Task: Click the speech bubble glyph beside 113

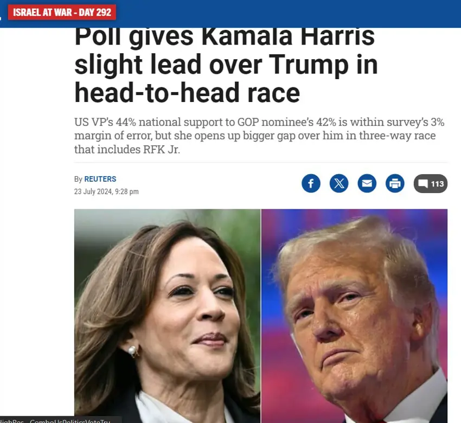Action: [423, 184]
